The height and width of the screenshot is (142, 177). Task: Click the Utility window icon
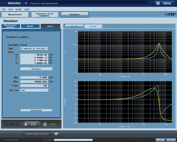pos(158,3)
